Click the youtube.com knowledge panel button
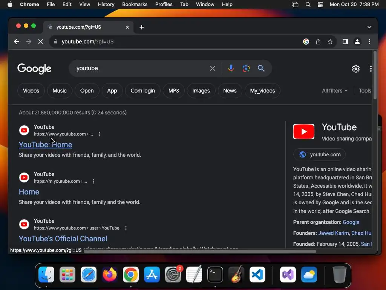Viewport: 386px width, 290px height. 320,154
